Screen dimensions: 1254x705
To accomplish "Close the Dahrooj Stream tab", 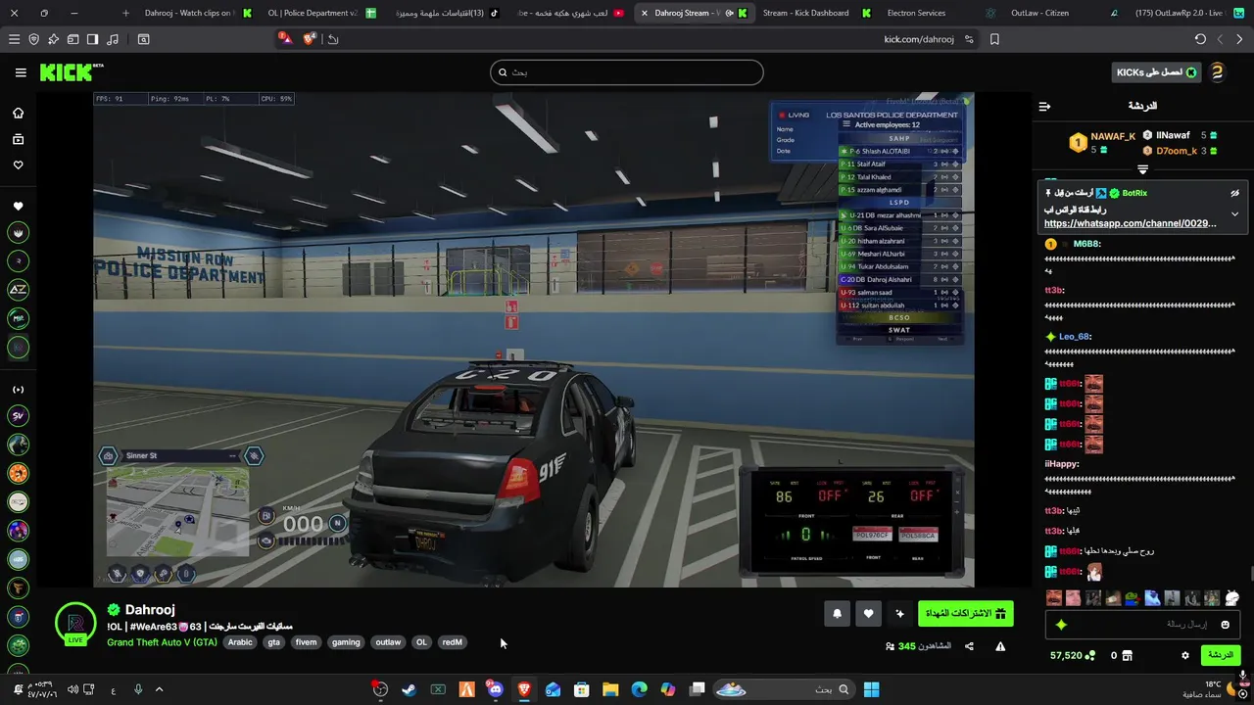I will pos(644,13).
